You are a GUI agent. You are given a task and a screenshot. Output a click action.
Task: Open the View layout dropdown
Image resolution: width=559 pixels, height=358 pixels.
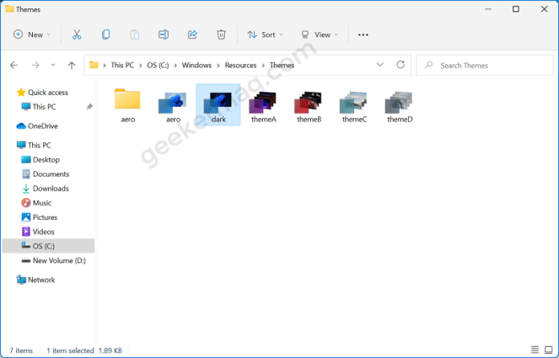point(320,35)
